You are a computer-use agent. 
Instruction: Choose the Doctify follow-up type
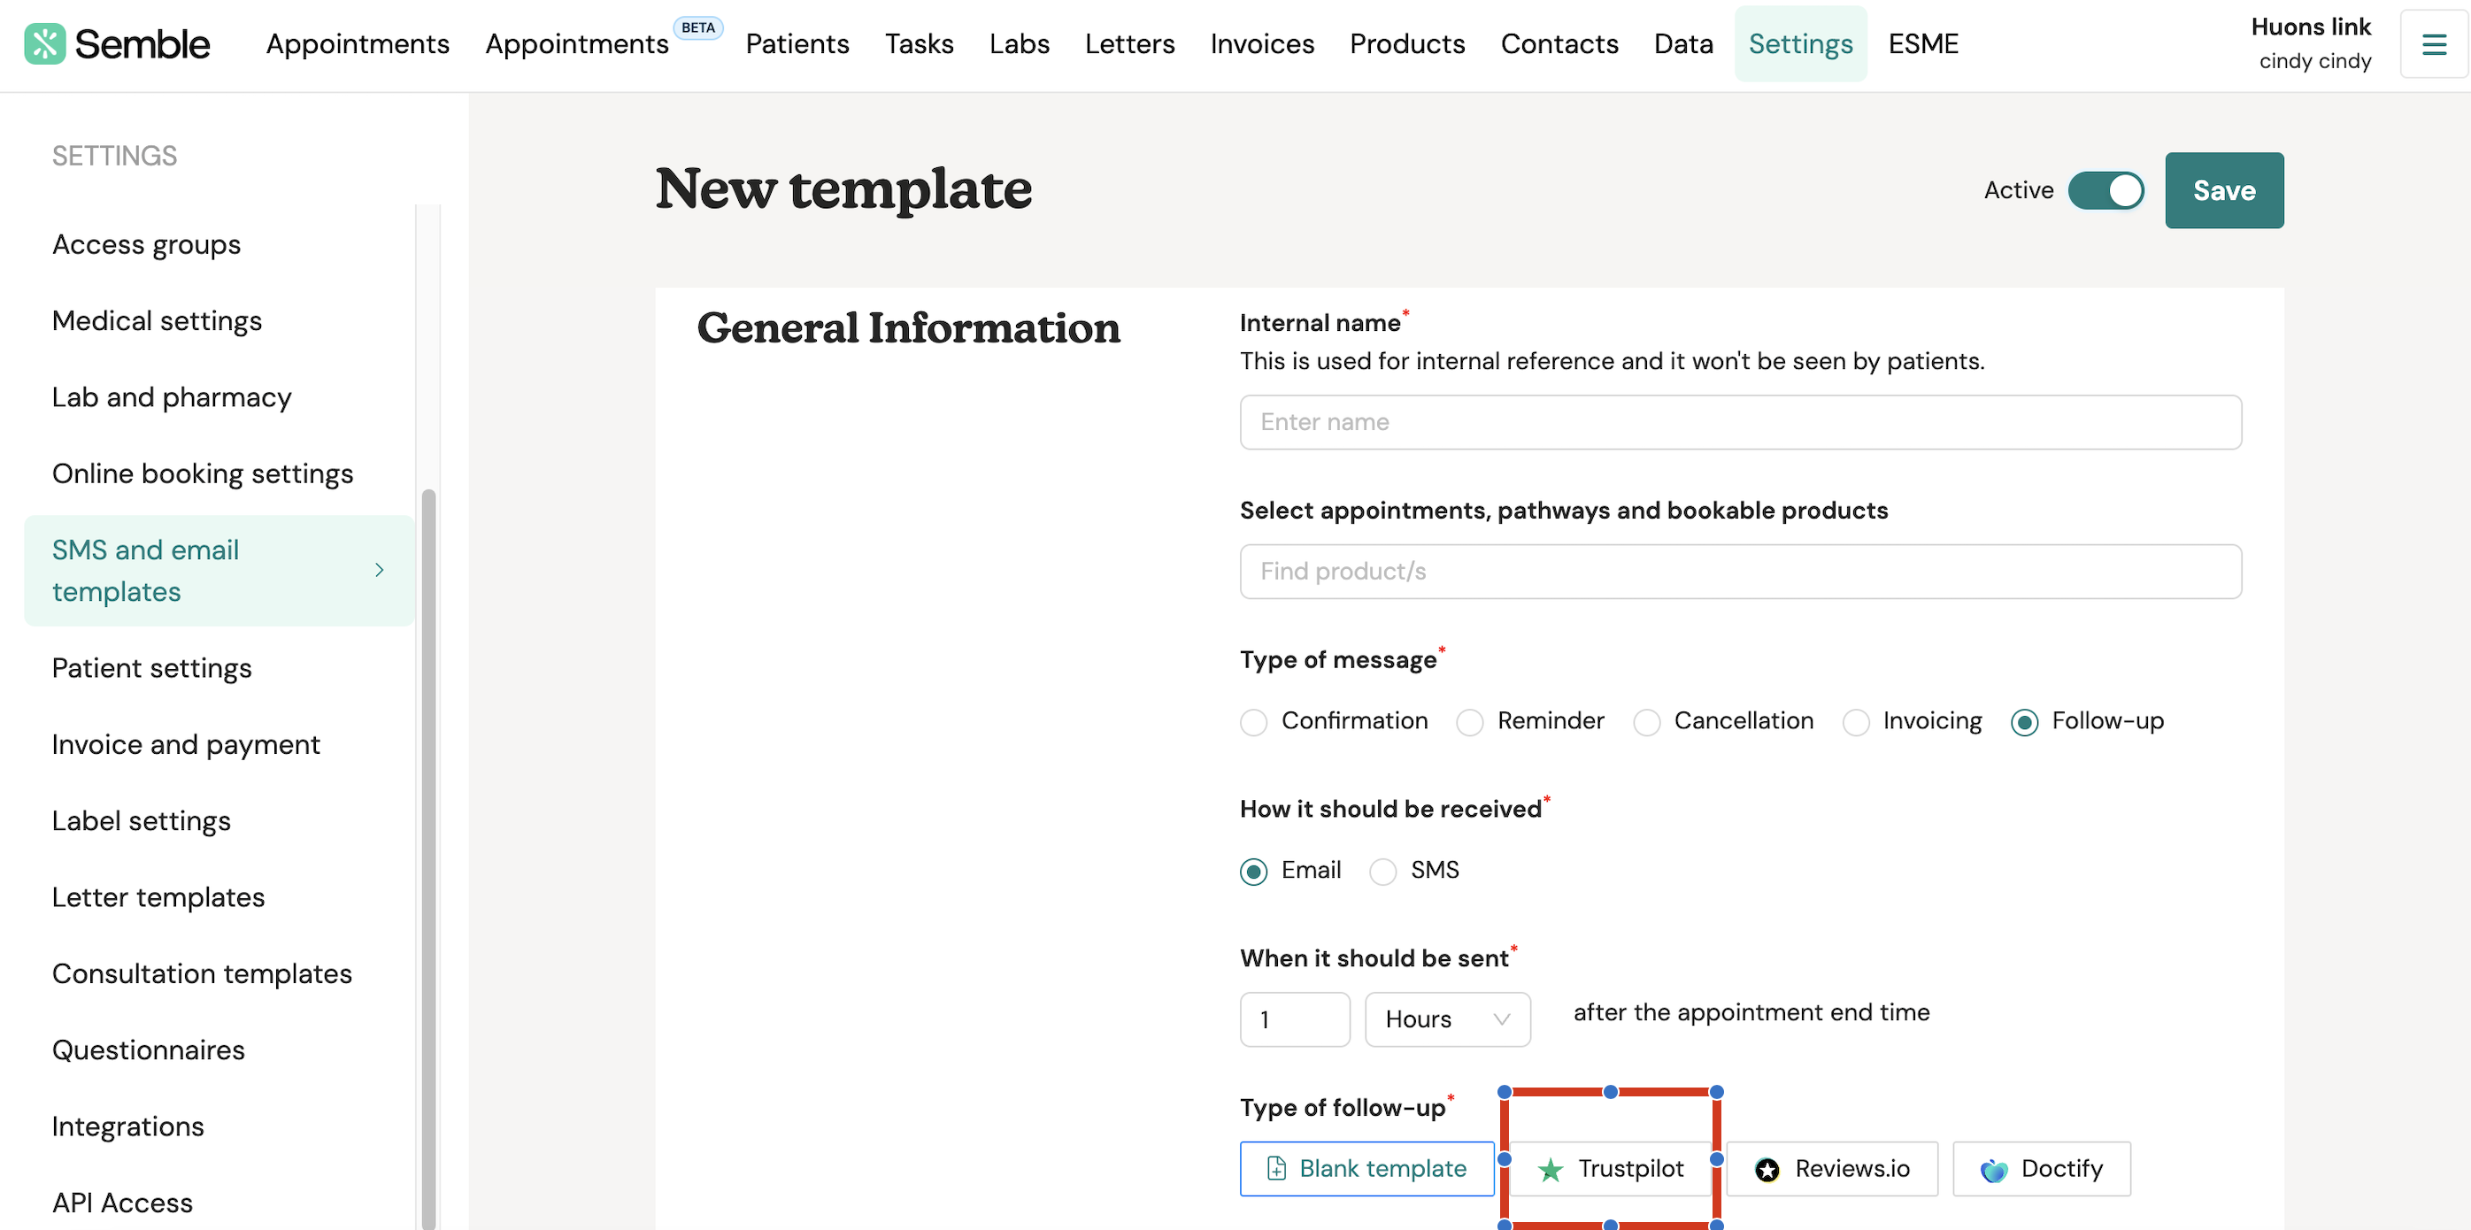coord(2043,1169)
